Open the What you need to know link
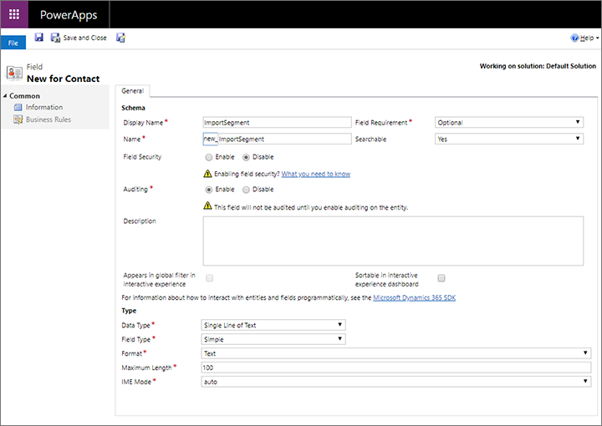Viewport: 602px width, 426px height. point(315,174)
